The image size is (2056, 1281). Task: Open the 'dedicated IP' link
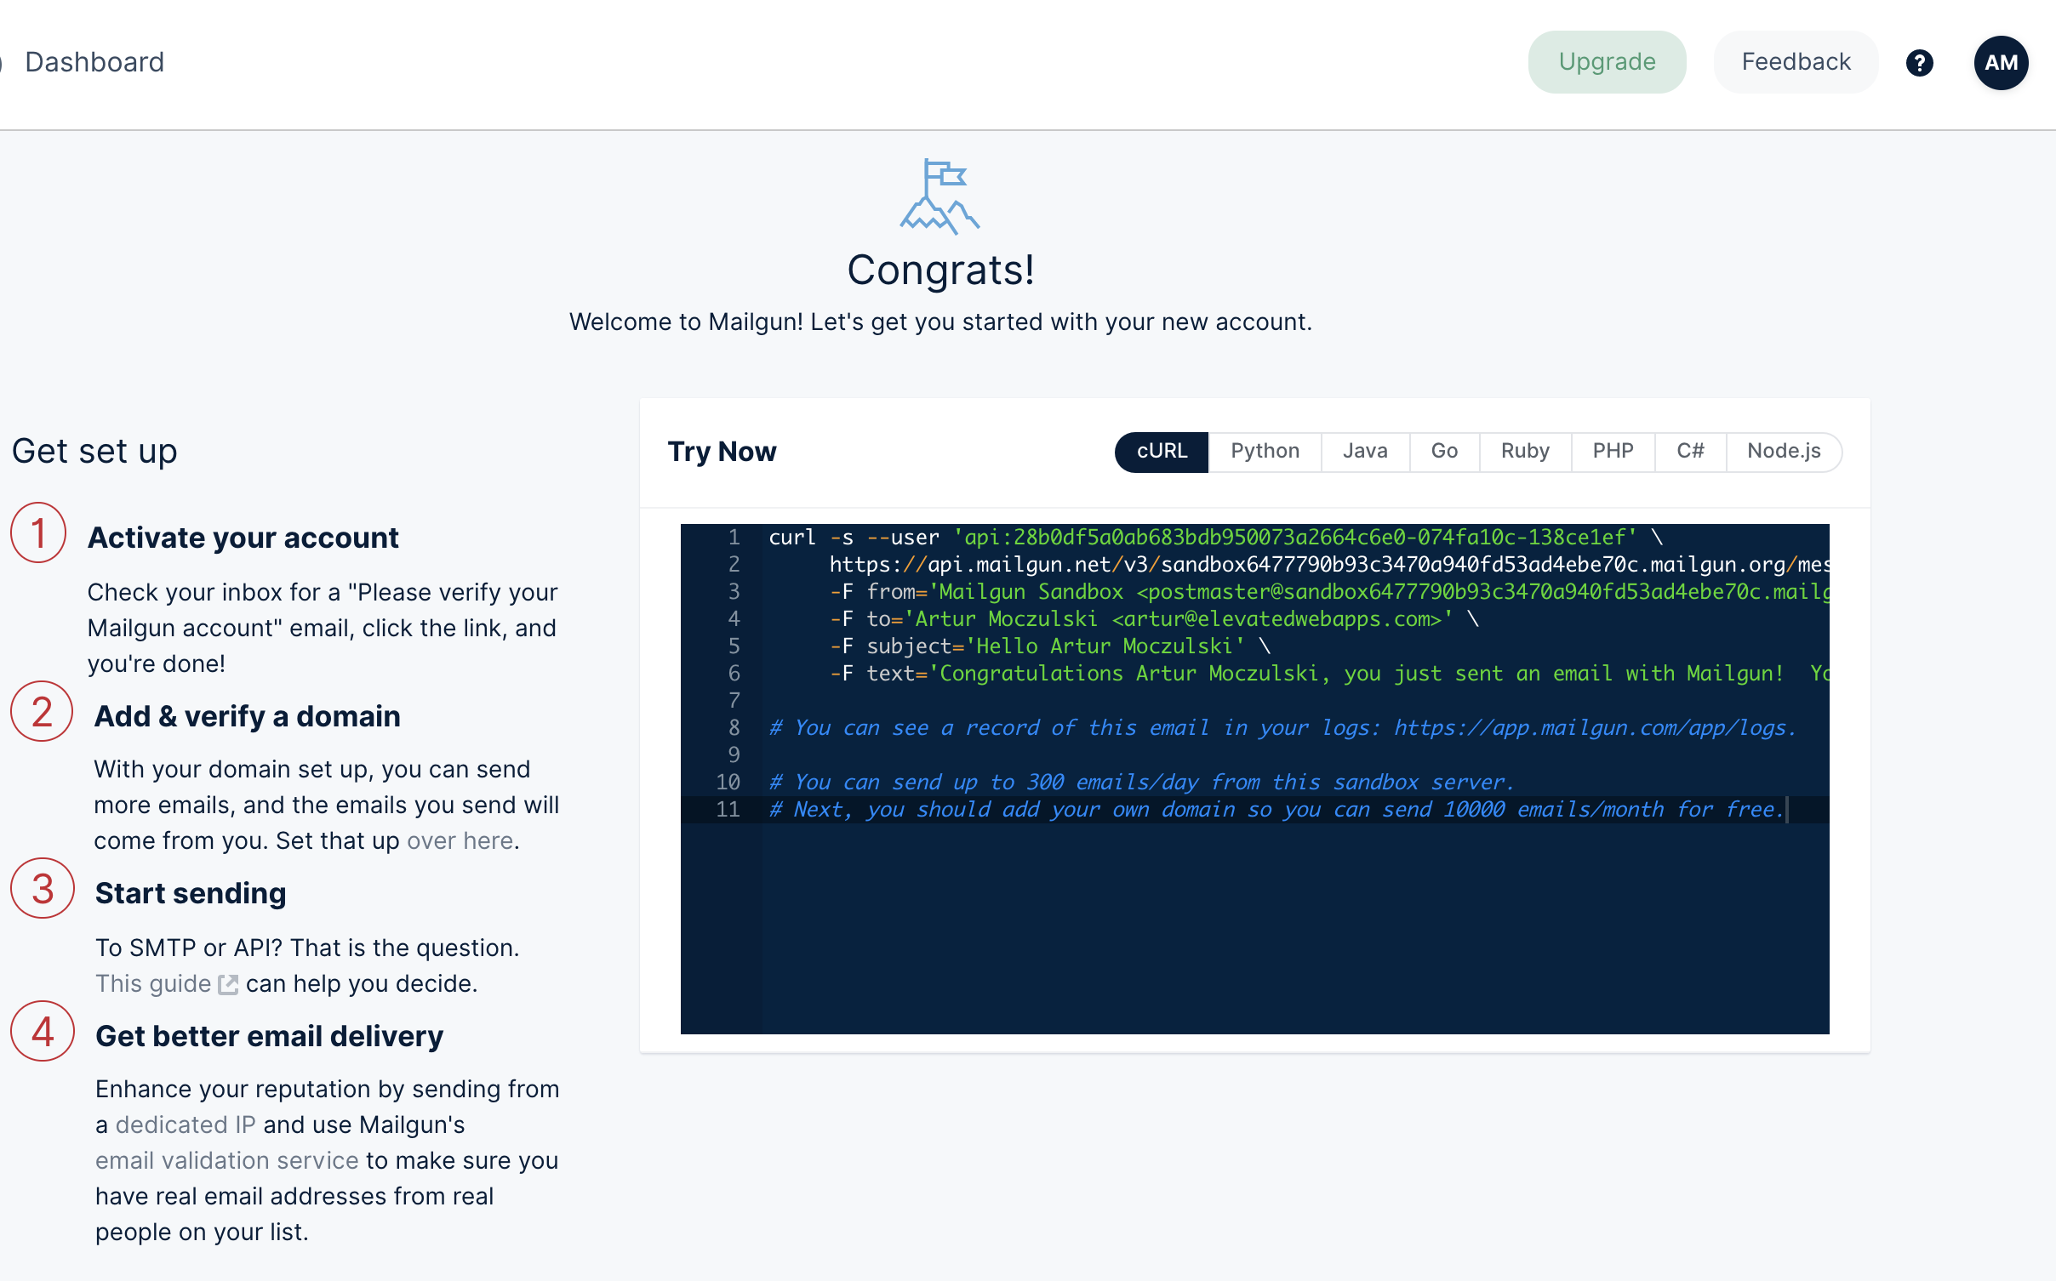pyautogui.click(x=186, y=1125)
